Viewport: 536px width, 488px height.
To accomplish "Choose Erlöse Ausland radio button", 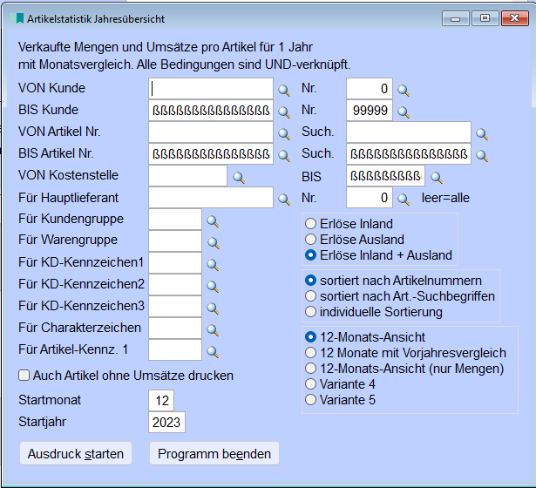I will [x=310, y=240].
